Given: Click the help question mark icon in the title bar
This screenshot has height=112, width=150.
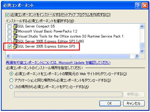Looking at the screenshot, I should (138, 6).
